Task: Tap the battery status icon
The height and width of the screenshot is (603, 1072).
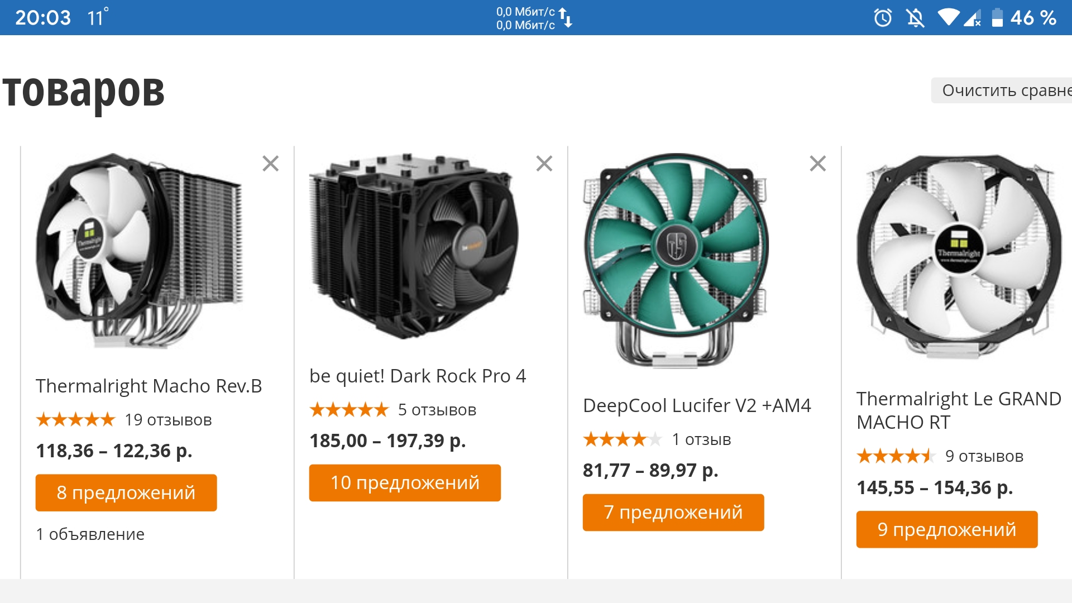Action: 997,17
